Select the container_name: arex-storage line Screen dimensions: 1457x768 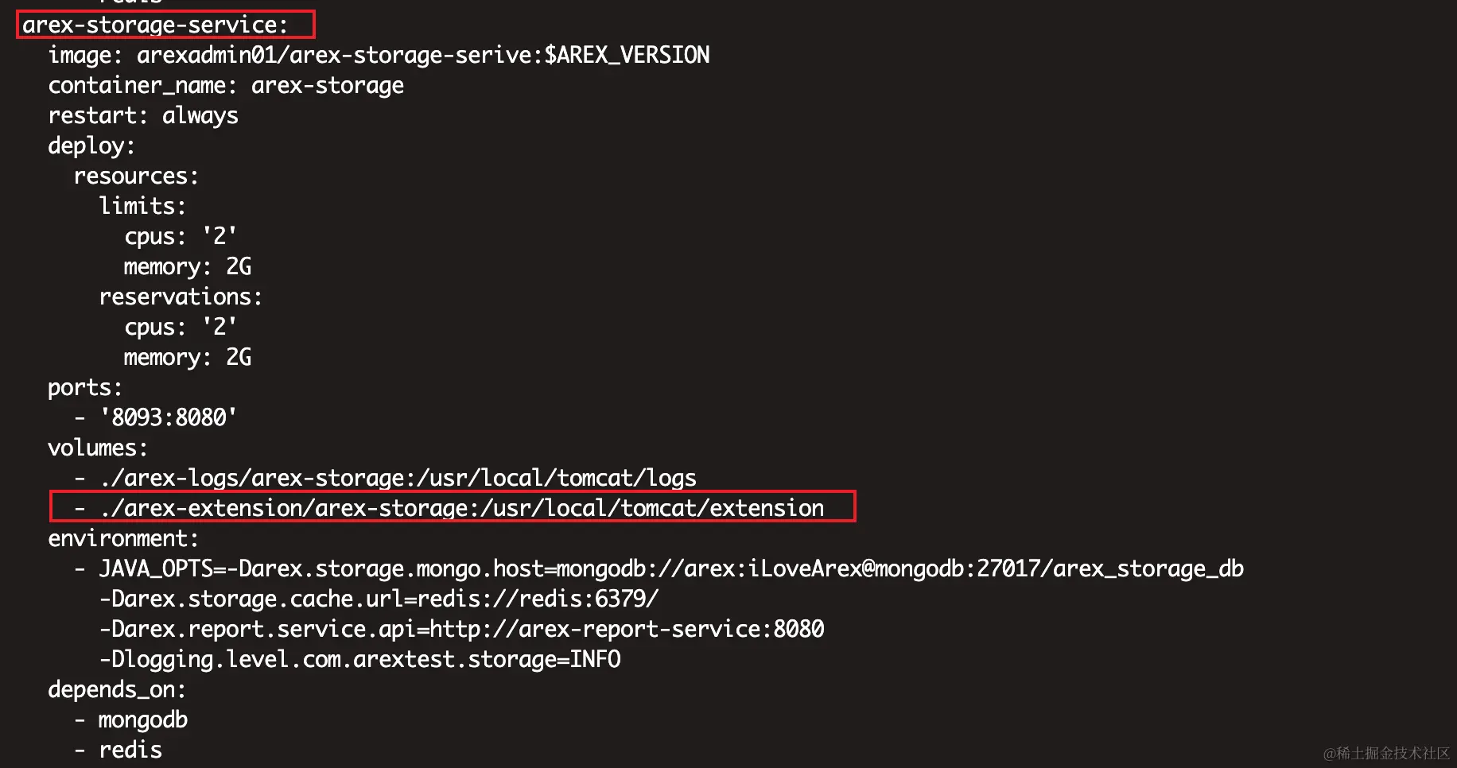pos(226,85)
